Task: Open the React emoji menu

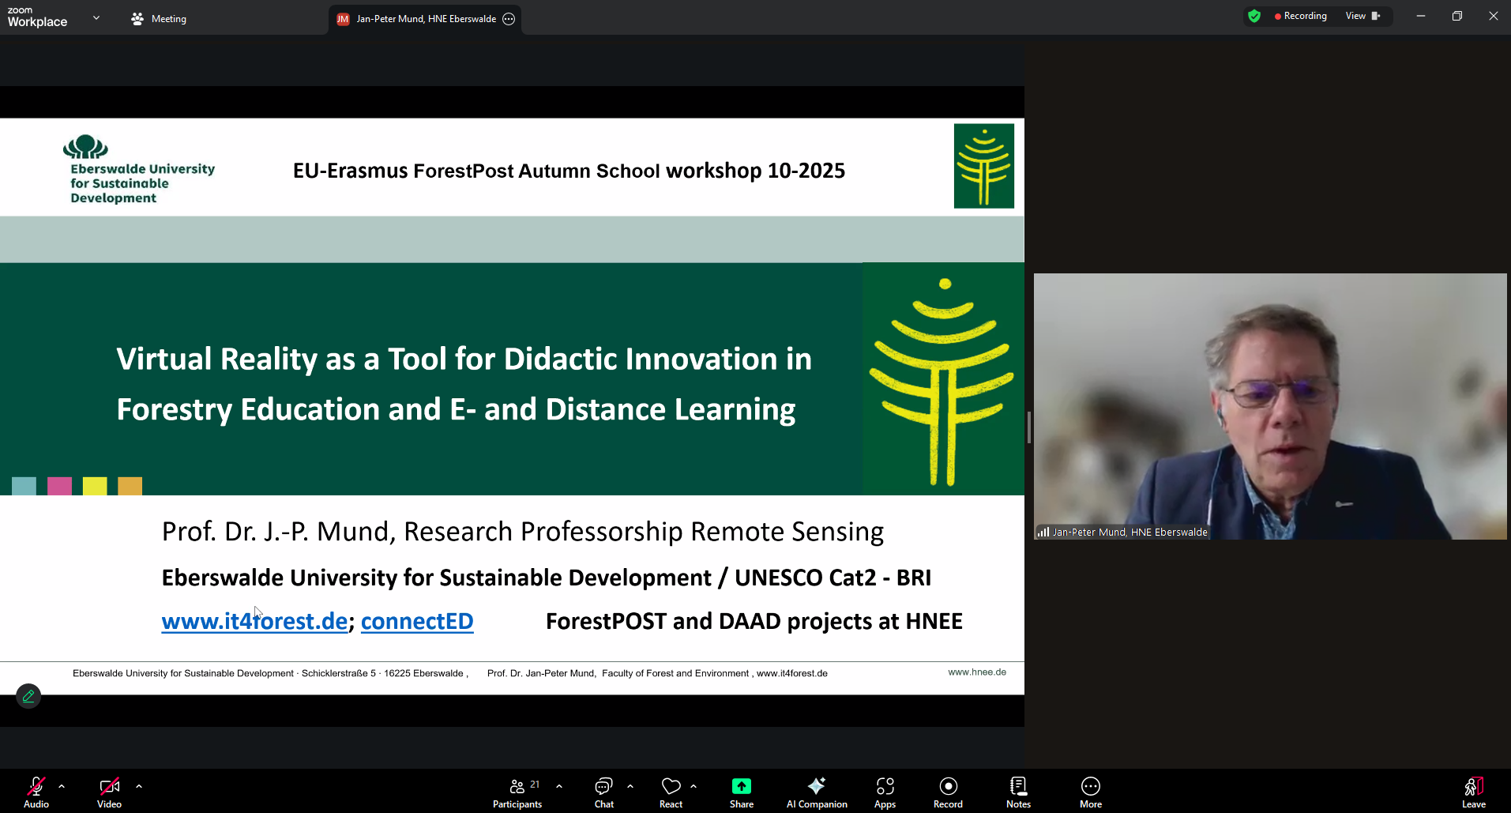Action: (671, 792)
